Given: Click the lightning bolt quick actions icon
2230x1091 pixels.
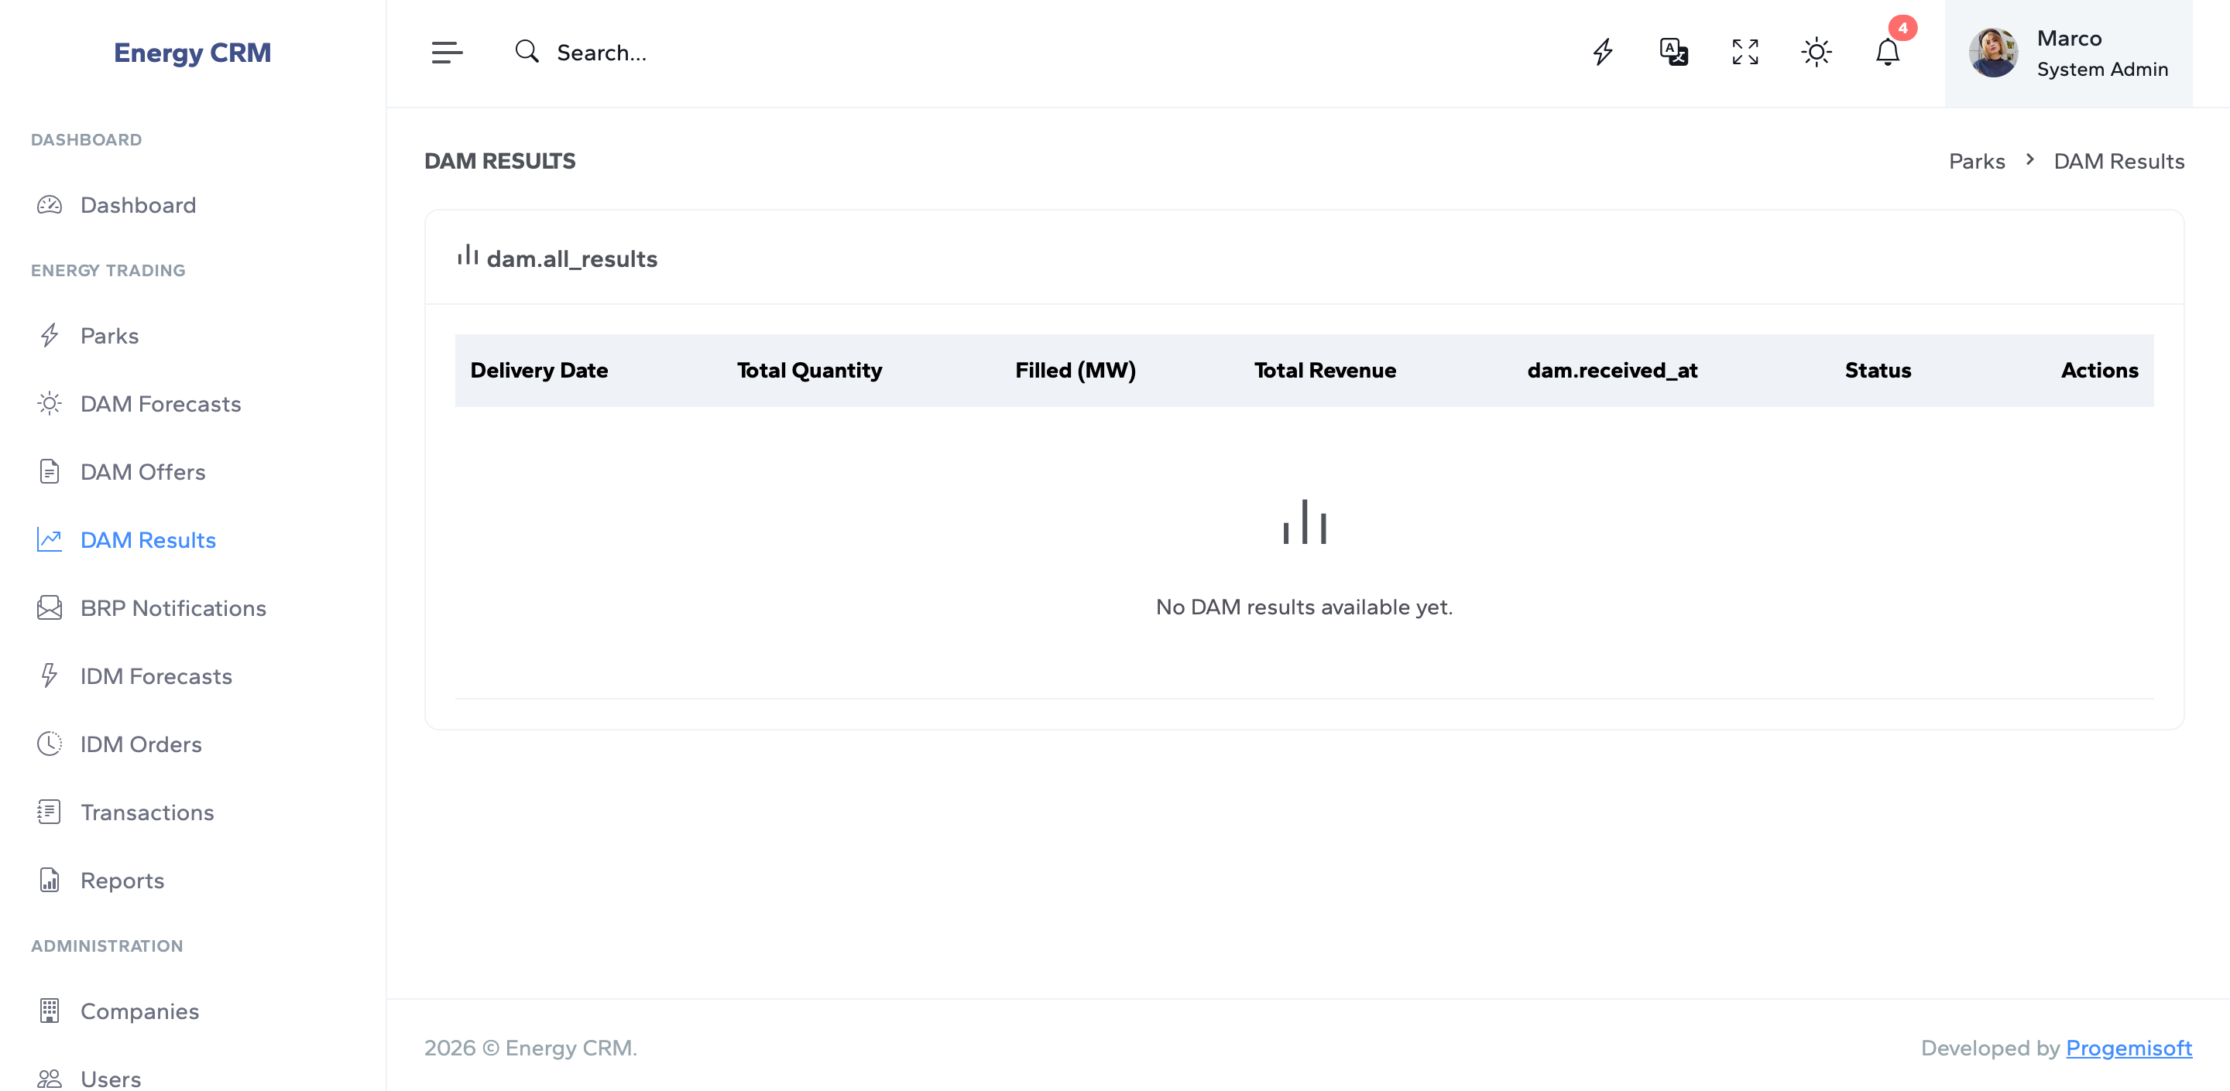Looking at the screenshot, I should [1602, 53].
